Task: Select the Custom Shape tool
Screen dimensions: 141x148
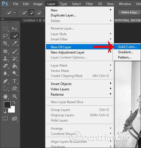Action: coord(15,89)
